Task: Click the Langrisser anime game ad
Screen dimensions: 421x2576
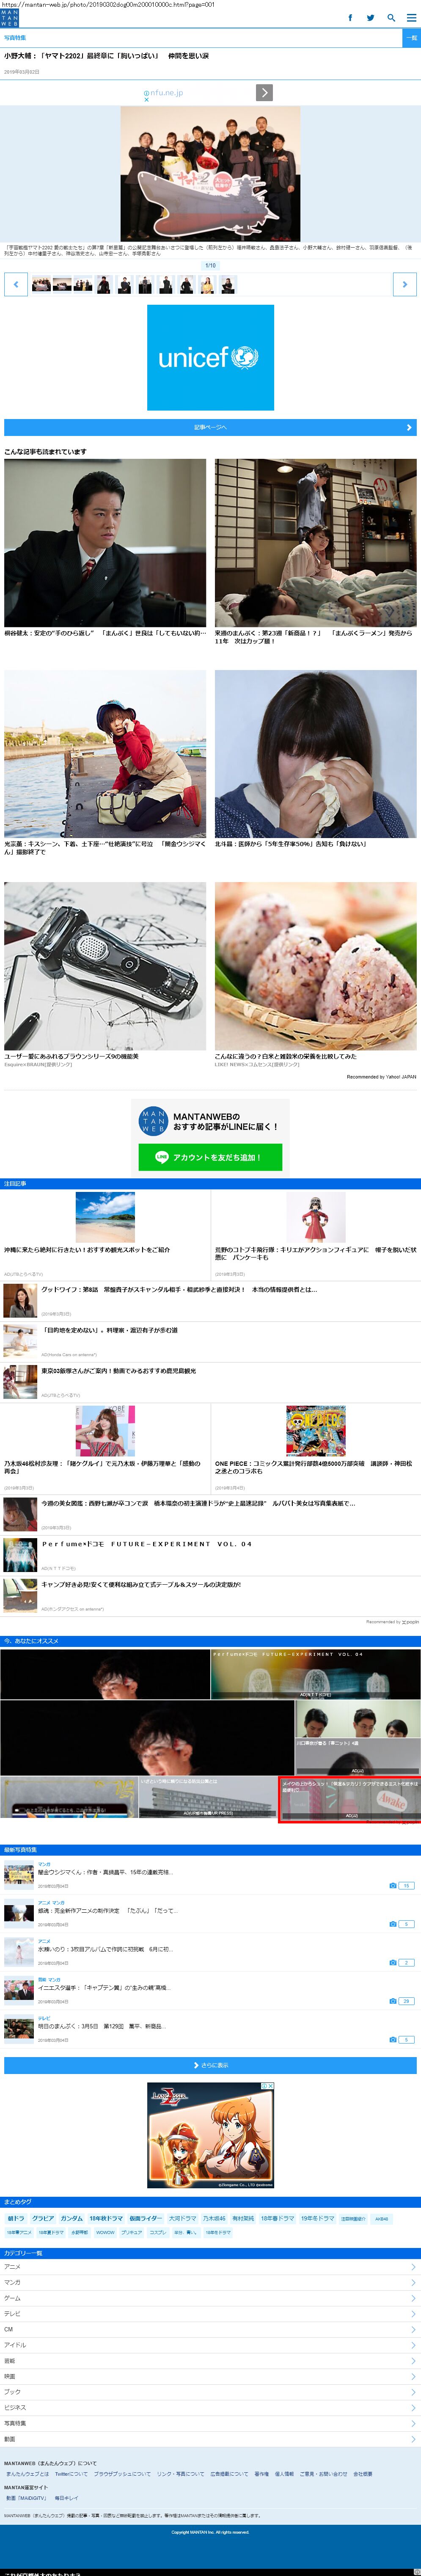Action: pyautogui.click(x=210, y=2136)
